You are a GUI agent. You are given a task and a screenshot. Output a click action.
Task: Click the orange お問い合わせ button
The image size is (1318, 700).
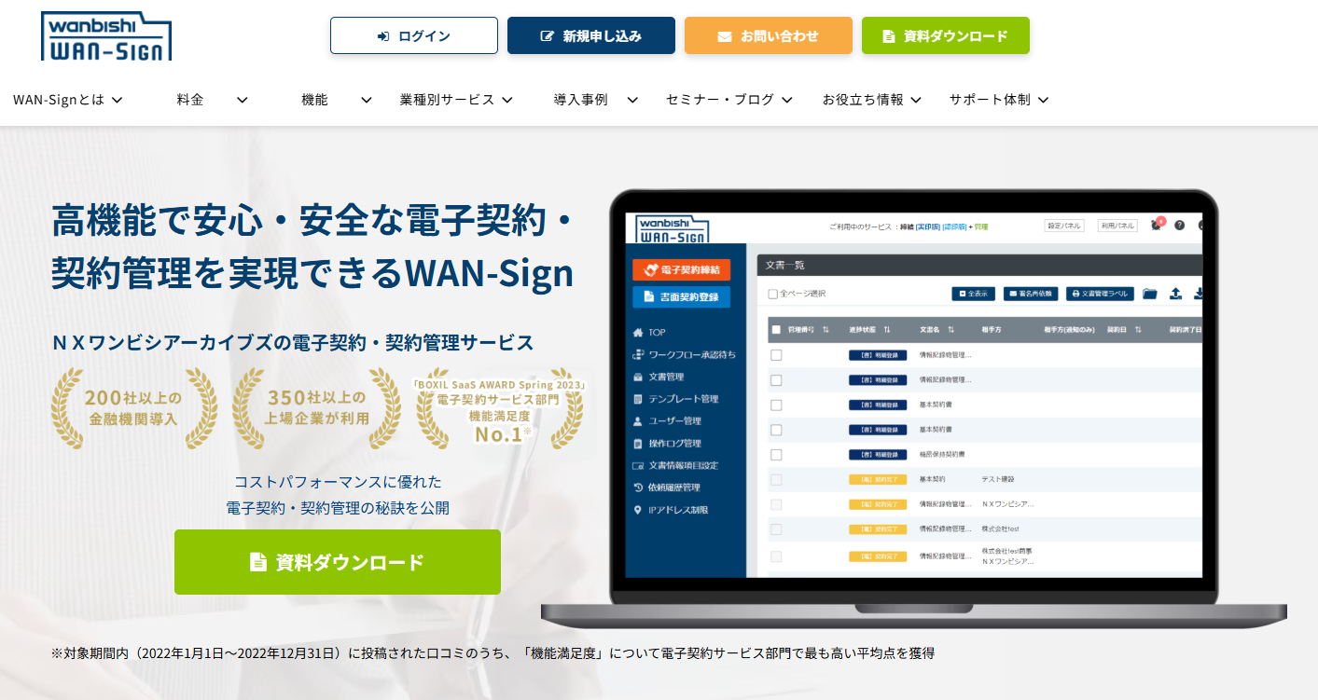pos(769,35)
